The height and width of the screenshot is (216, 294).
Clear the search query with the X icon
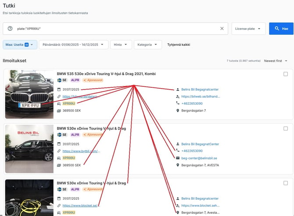[x=222, y=29]
